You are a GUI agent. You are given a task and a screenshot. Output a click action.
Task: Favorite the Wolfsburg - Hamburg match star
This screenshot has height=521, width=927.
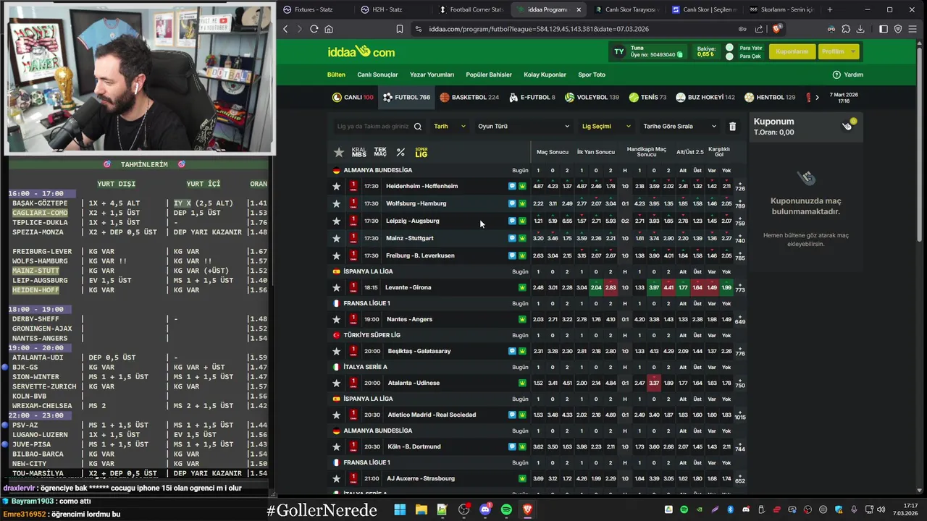coord(336,203)
